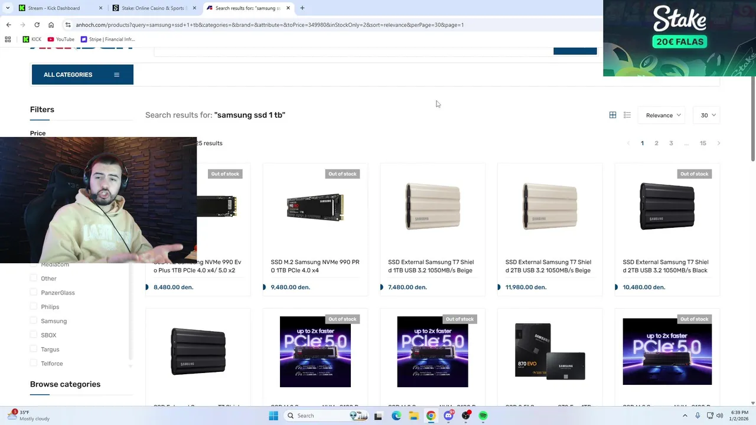
Task: Click the address bar URL field
Action: (331, 25)
